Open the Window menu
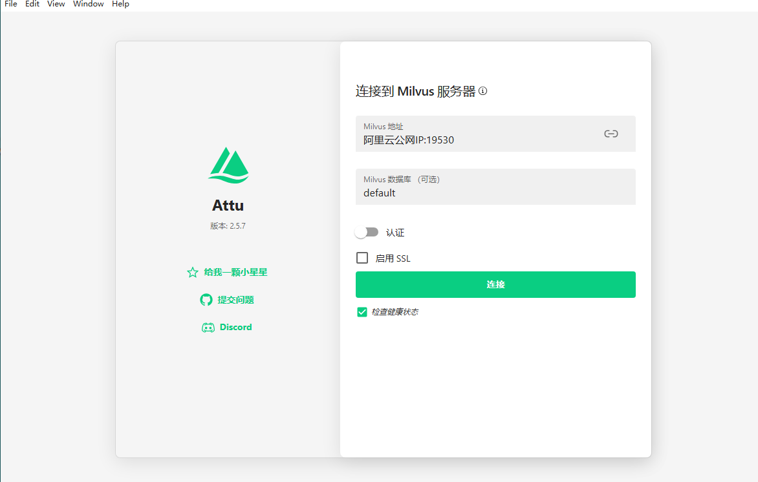 89,4
